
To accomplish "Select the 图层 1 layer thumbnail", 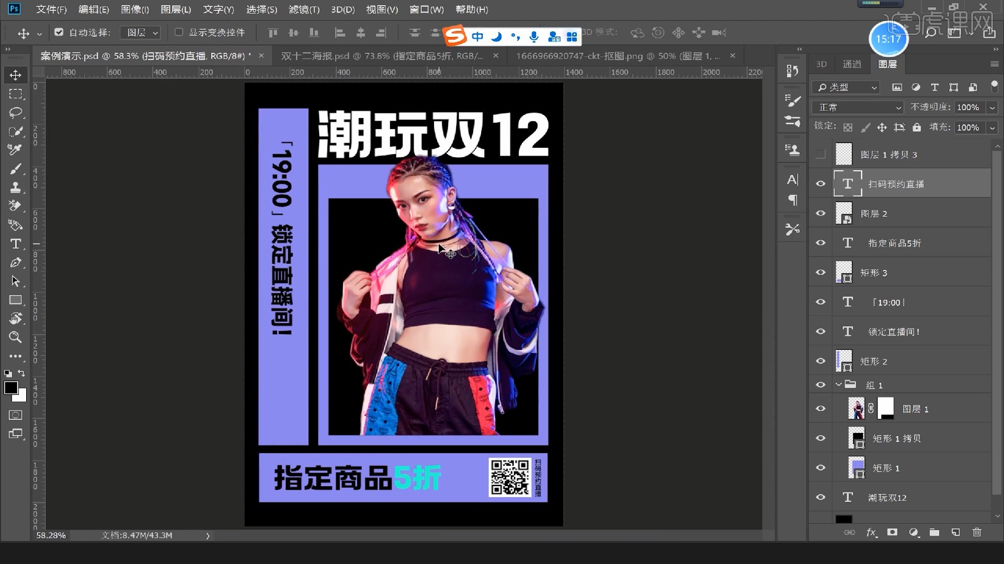I will coord(856,409).
